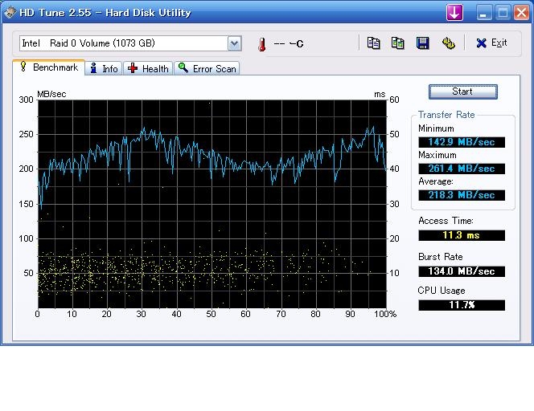The height and width of the screenshot is (411, 534).
Task: Click the copy screenshot to clipboard icon
Action: [397, 43]
